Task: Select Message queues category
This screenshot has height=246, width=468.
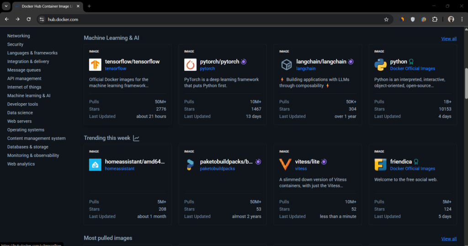Action: [24, 70]
